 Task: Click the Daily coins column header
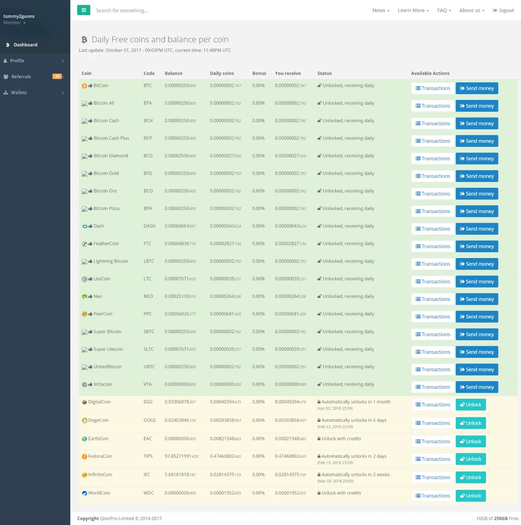[x=222, y=73]
